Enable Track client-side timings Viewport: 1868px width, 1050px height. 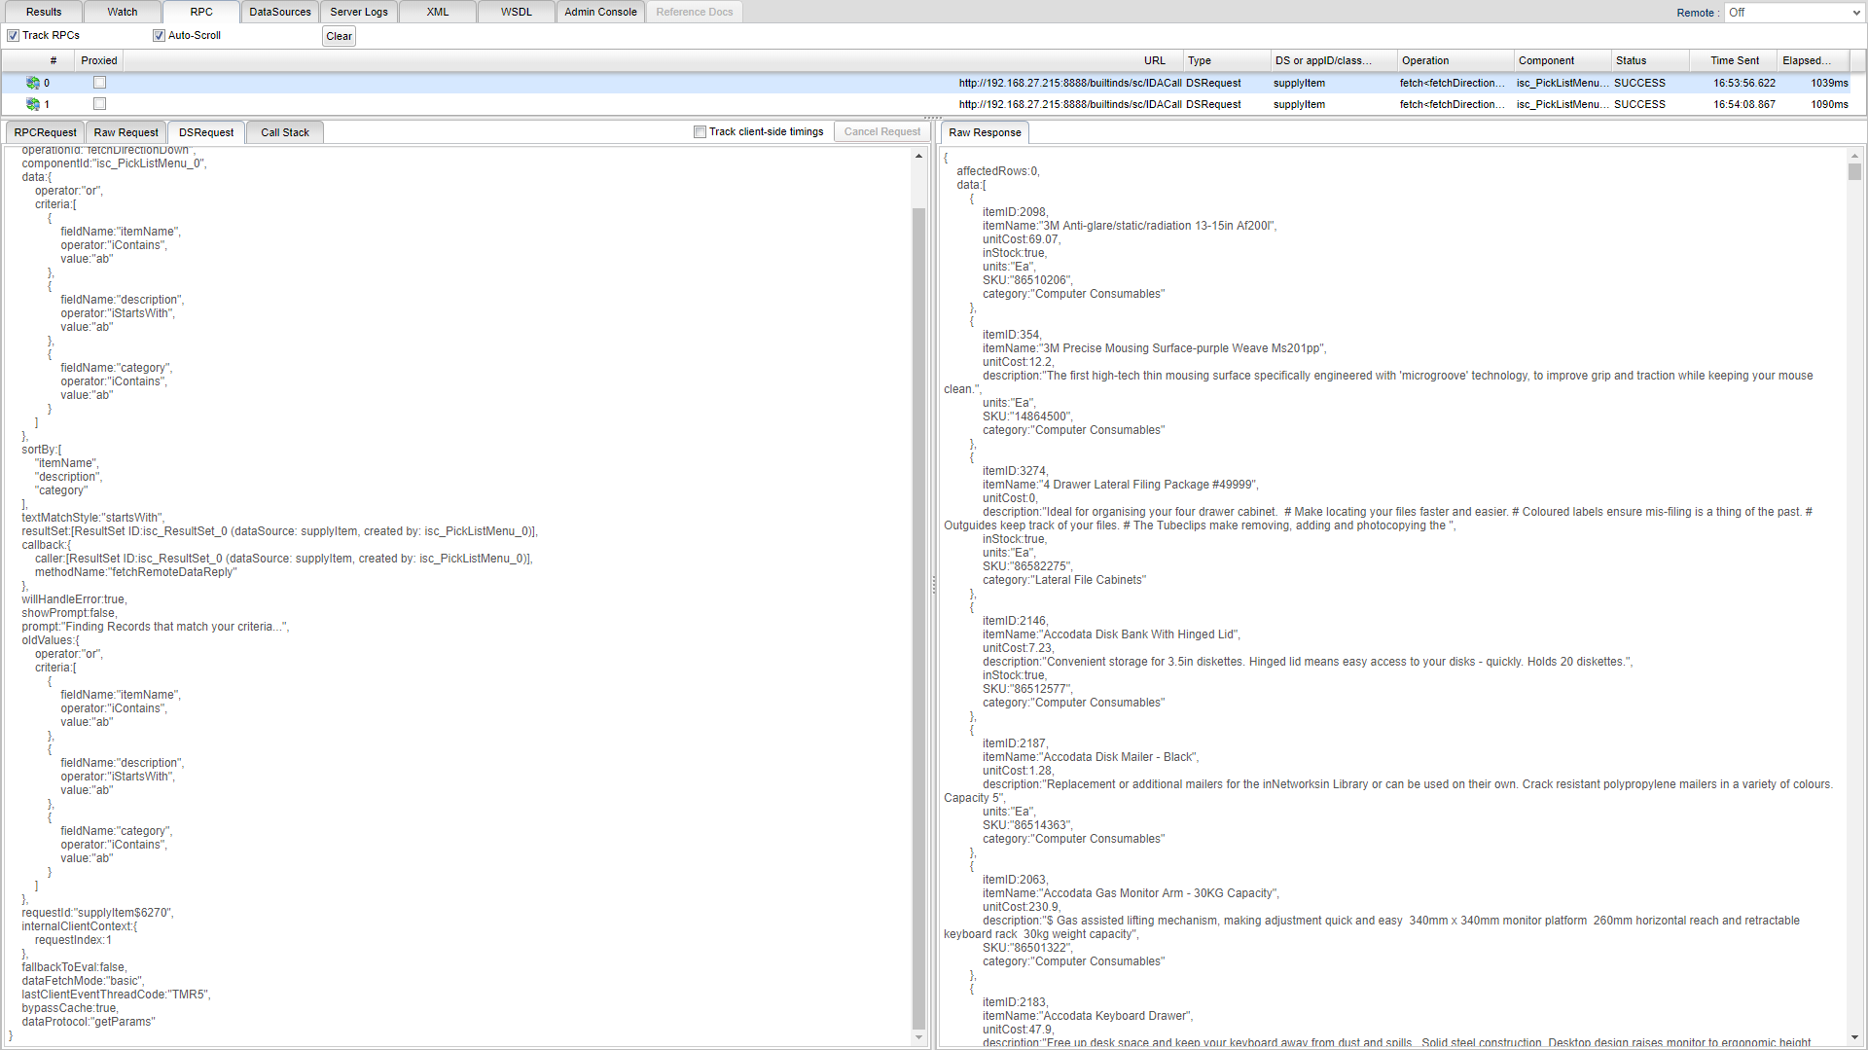[x=700, y=132]
